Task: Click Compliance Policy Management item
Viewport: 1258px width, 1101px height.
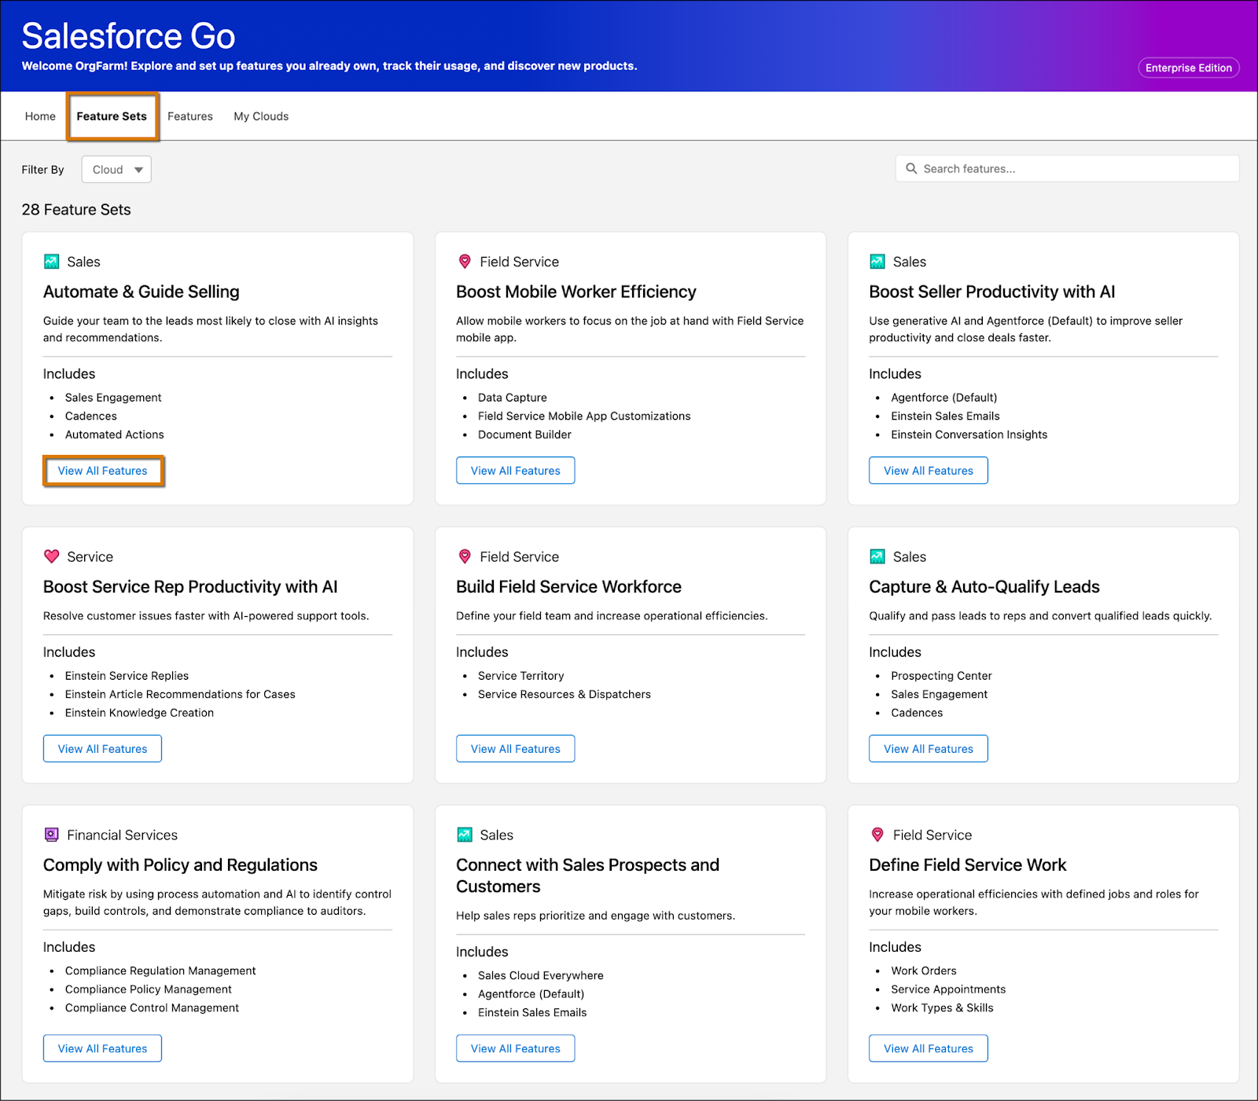Action: [x=149, y=989]
